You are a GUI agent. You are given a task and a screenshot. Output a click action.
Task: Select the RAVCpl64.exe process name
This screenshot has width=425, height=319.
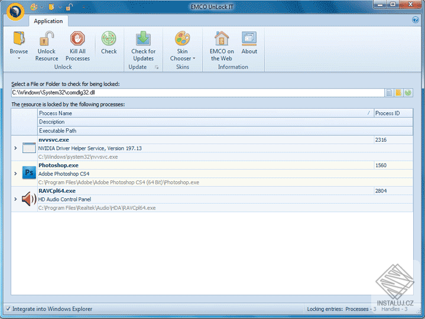coord(57,191)
